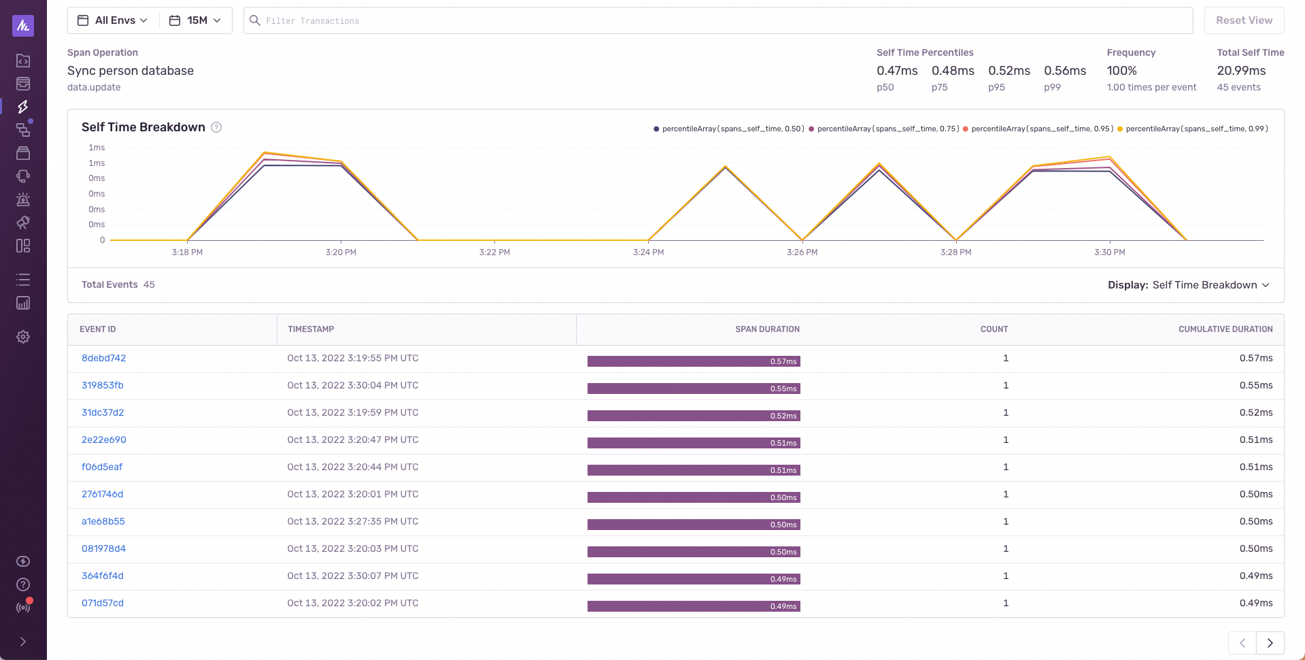The height and width of the screenshot is (660, 1305).
Task: Go to next page of events
Action: (x=1269, y=642)
